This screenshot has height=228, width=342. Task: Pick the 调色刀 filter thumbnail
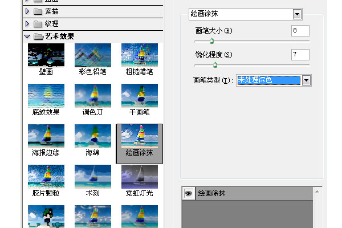pyautogui.click(x=93, y=96)
